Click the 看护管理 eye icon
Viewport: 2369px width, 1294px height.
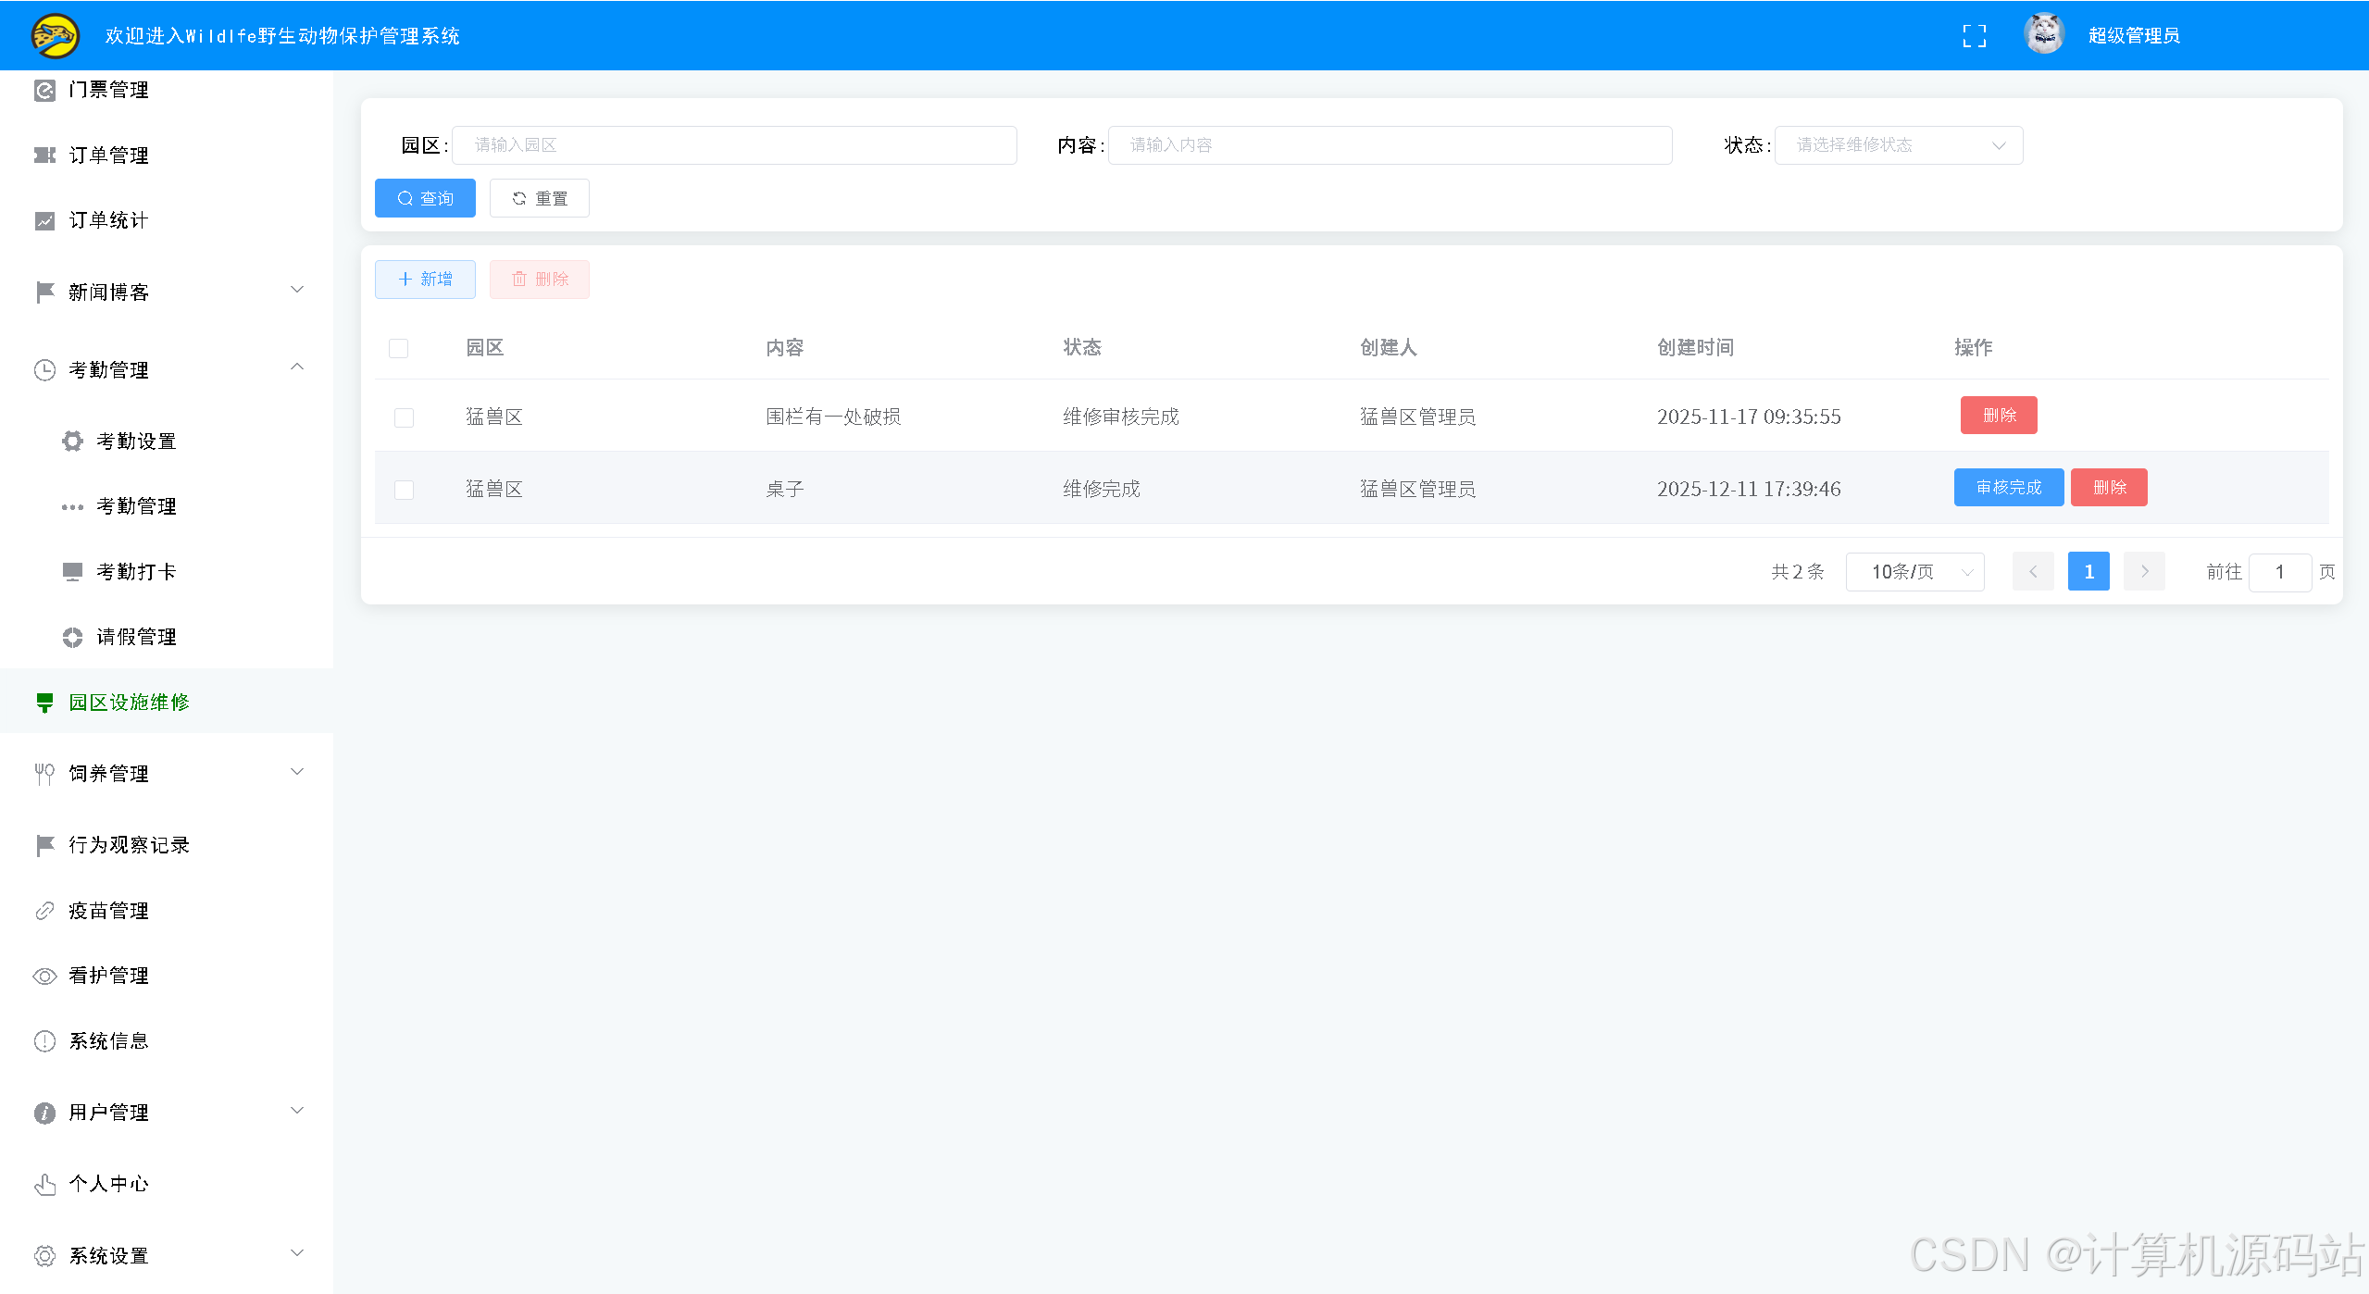click(x=44, y=976)
